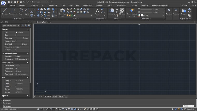Screen dimensions: 197x111
Task: Open the Лист1 layout tab
Action: (x=55, y=96)
